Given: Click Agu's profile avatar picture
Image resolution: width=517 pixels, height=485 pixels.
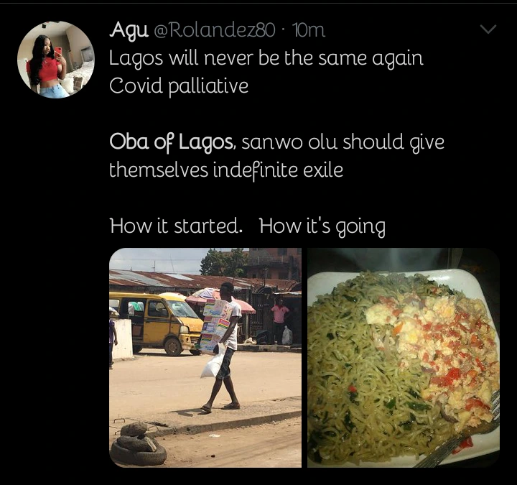Looking at the screenshot, I should pos(55,60).
